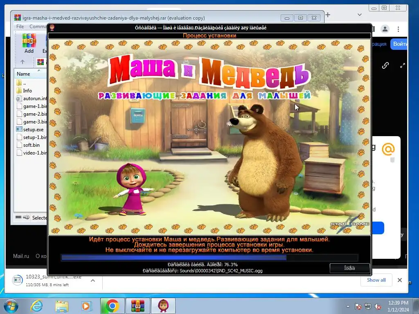Select autorun.inf file row
This screenshot has width=419, height=314.
pos(32,99)
